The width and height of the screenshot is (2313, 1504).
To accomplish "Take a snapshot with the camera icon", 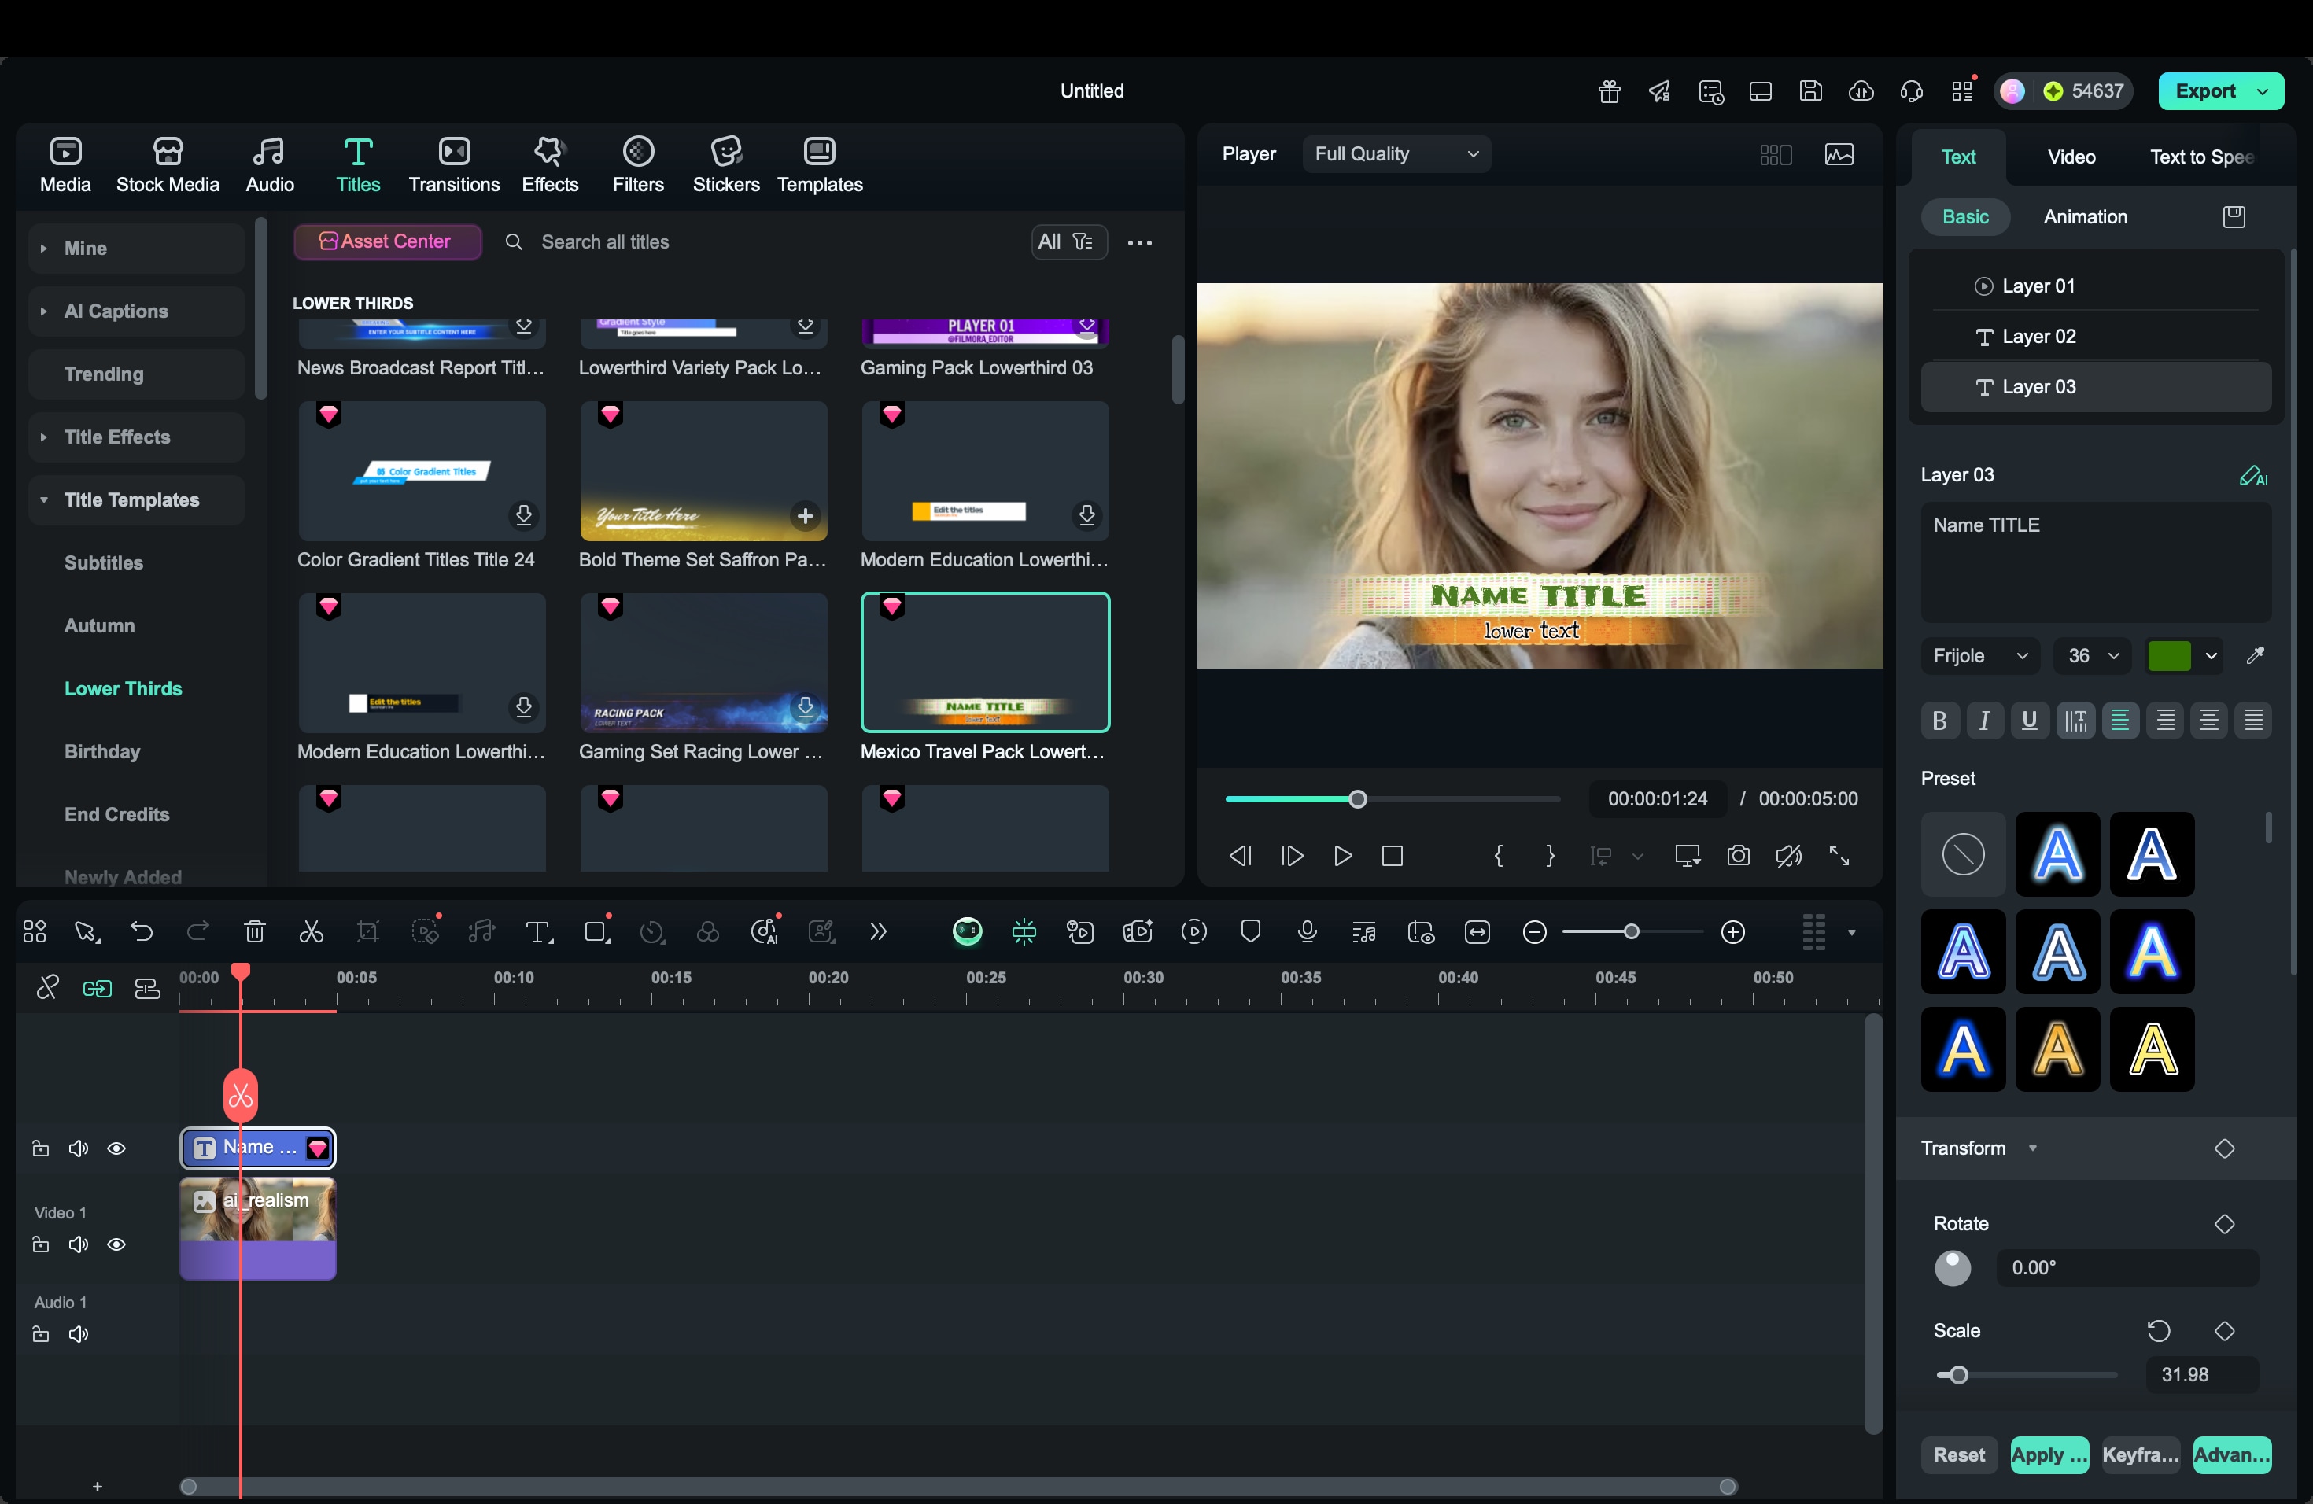I will 1738,855.
